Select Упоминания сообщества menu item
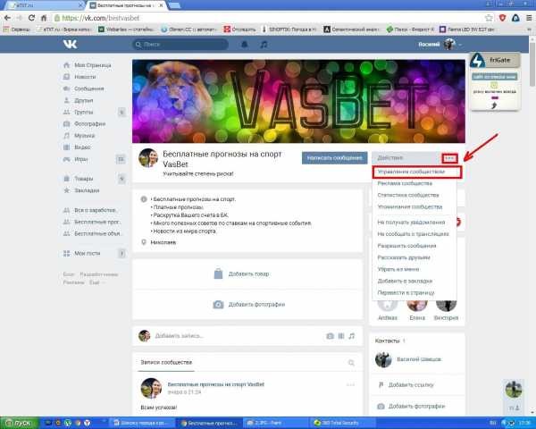This screenshot has width=536, height=429. click(410, 206)
